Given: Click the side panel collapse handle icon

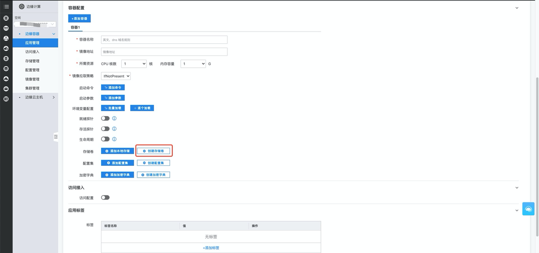Looking at the screenshot, I should click(56, 137).
